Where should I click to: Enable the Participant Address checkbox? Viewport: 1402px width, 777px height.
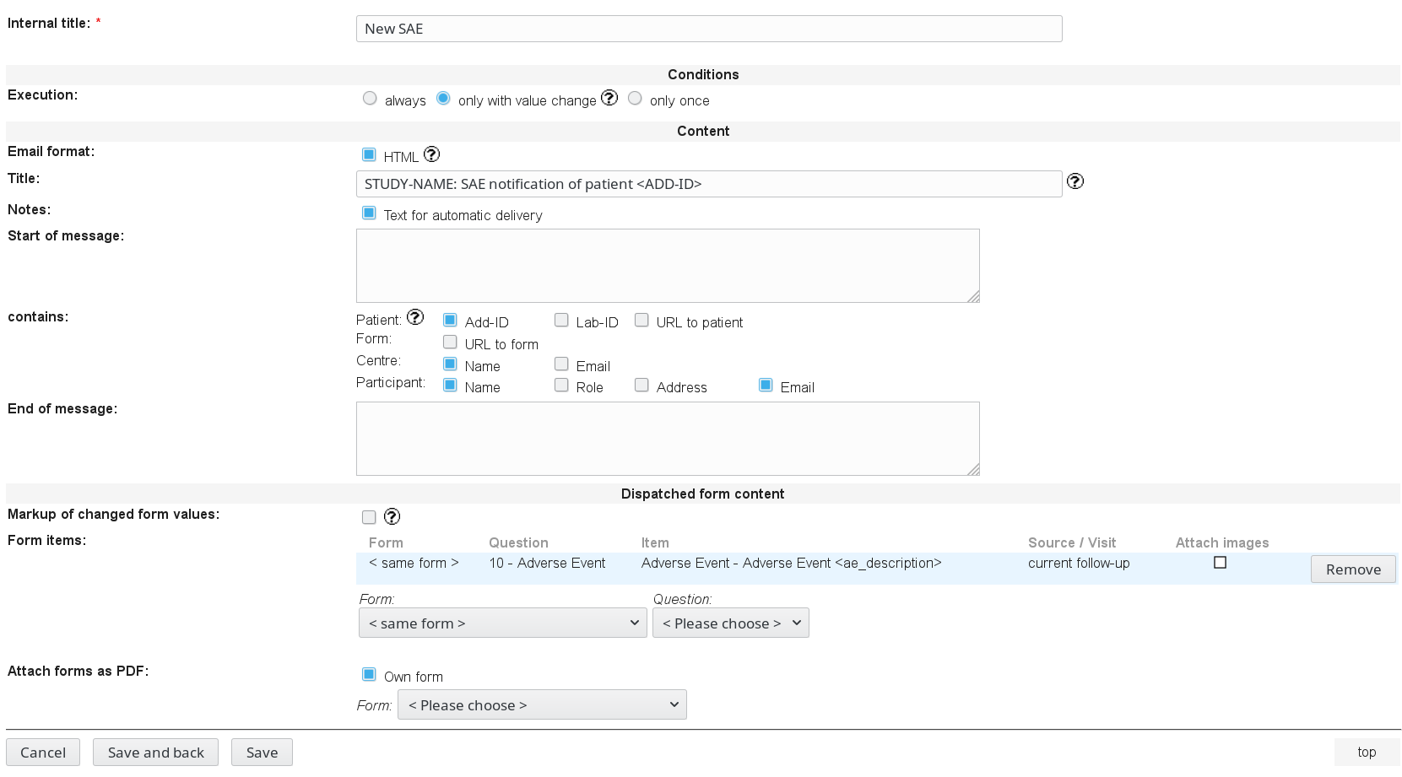pos(641,385)
